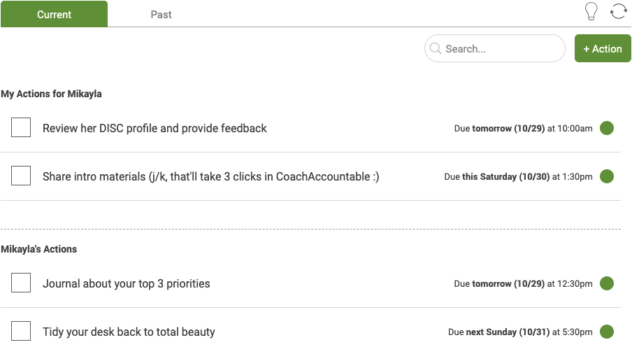The image size is (632, 354).
Task: Click green status dot for Journal action
Action: tap(607, 283)
